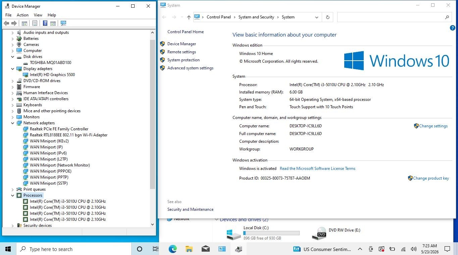Read the Microsoft Software License Terms

[317, 169]
